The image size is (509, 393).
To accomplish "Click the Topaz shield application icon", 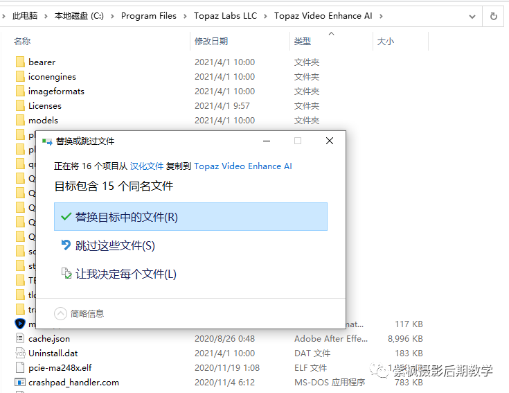I will pyautogui.click(x=20, y=324).
